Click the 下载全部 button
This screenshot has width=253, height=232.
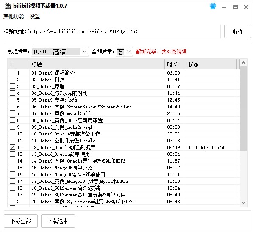pyautogui.click(x=21, y=221)
